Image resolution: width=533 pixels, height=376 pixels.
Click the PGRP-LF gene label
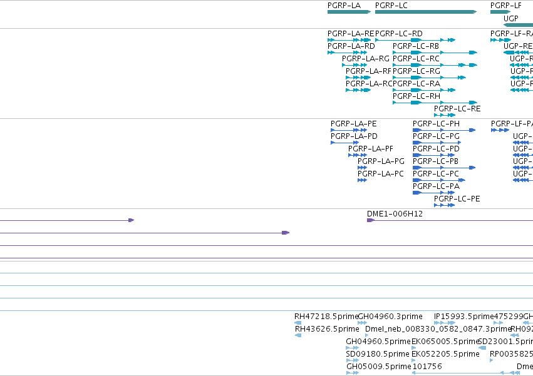pos(506,6)
